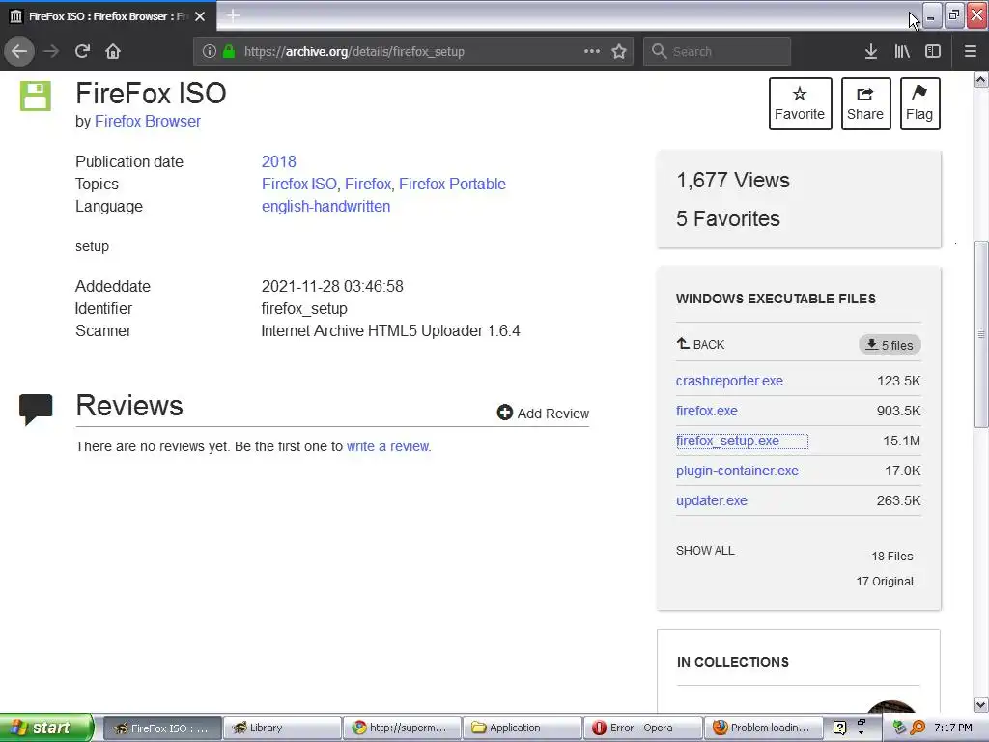Switch to Problem loading taskbar window
The height and width of the screenshot is (742, 989).
pos(763,728)
